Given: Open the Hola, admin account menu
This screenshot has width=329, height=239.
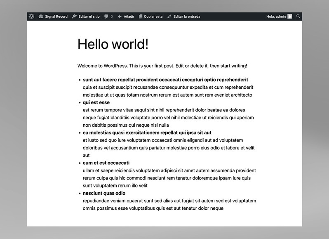Looking at the screenshot, I should pos(279,17).
